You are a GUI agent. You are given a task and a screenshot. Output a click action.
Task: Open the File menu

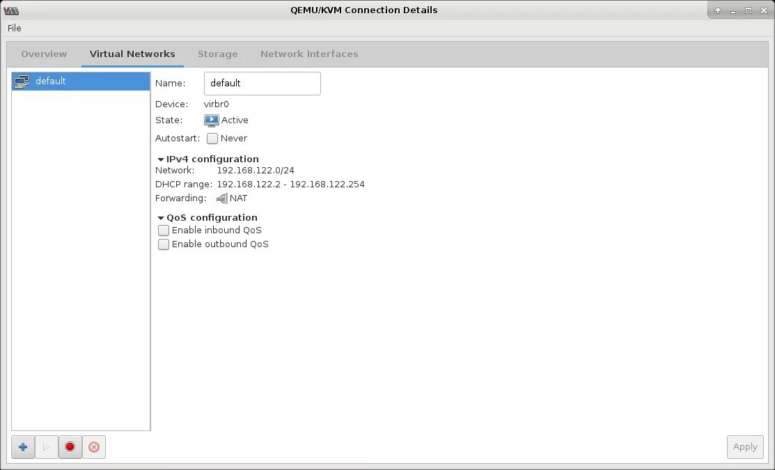15,28
